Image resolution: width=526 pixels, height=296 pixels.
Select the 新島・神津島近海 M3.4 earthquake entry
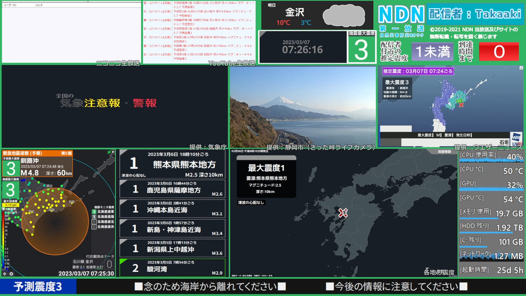pos(173,229)
